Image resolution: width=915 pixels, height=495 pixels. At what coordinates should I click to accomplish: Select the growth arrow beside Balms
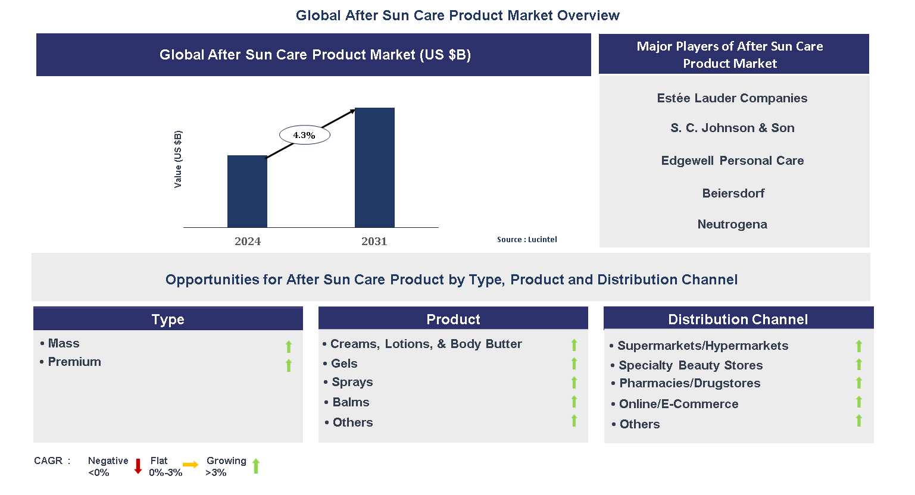[x=574, y=402]
